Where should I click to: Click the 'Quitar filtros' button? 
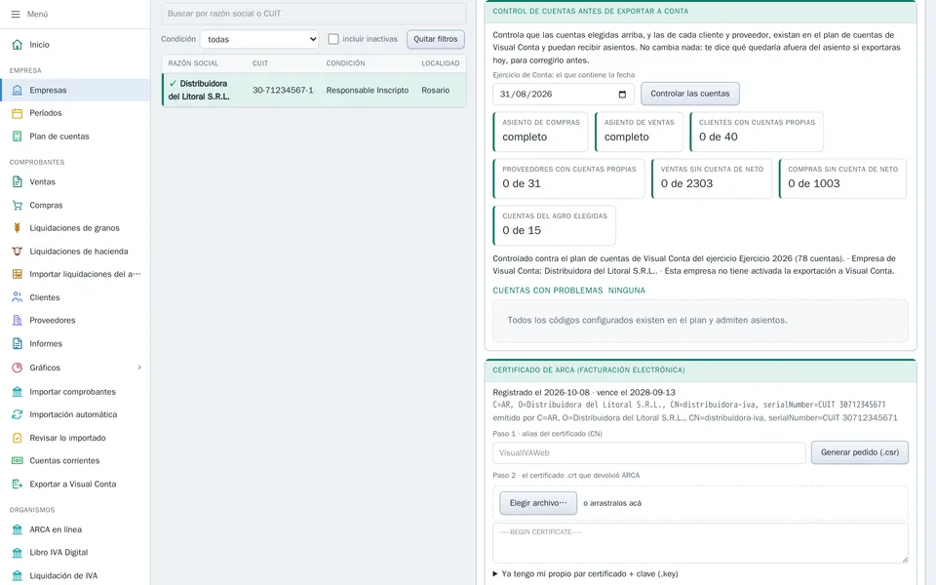tap(436, 39)
